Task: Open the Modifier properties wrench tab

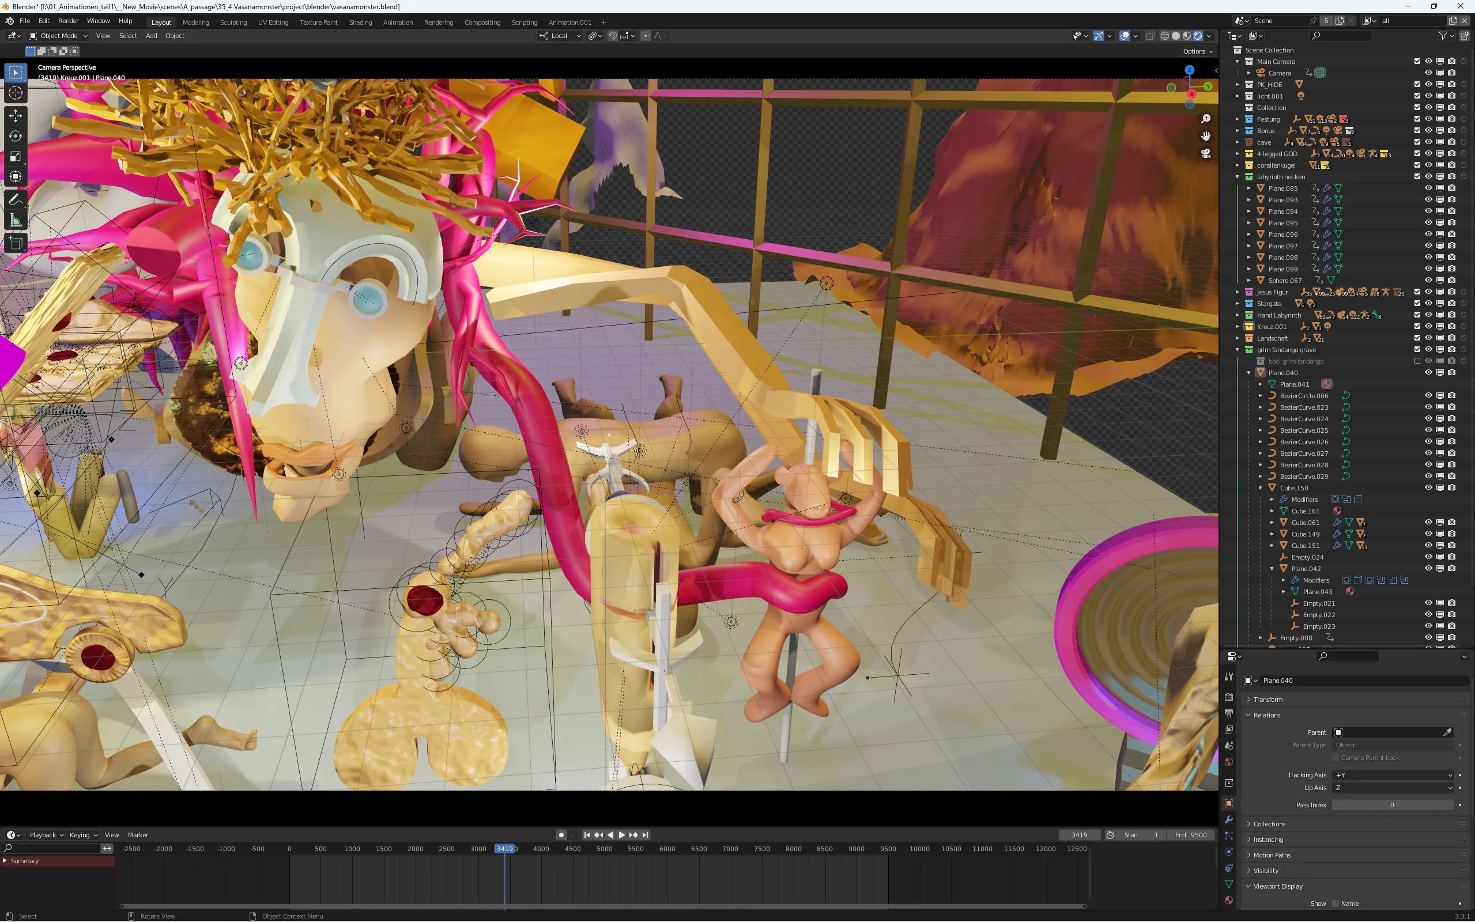Action: pyautogui.click(x=1229, y=819)
